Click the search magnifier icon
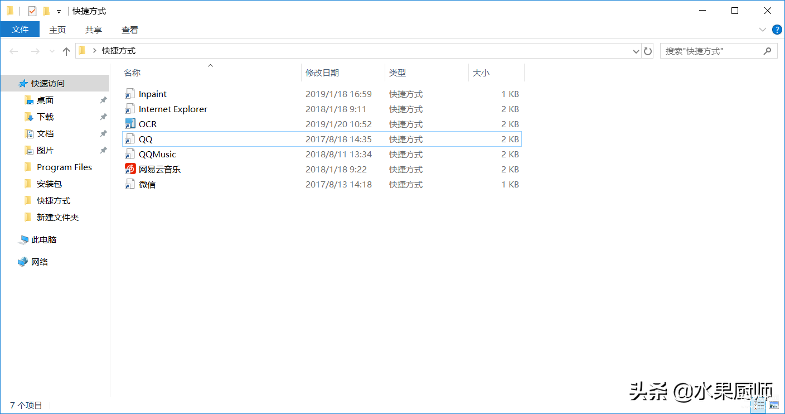The height and width of the screenshot is (414, 785). 768,51
